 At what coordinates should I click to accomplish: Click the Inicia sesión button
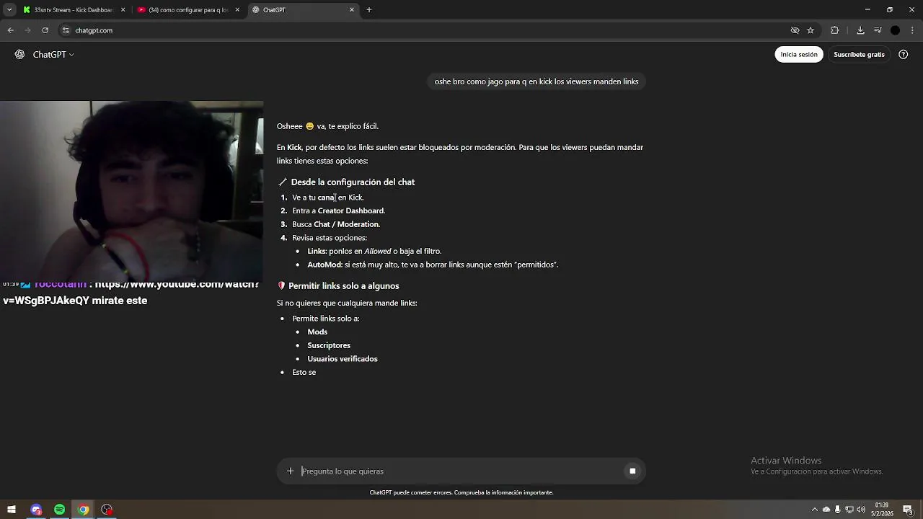[799, 55]
